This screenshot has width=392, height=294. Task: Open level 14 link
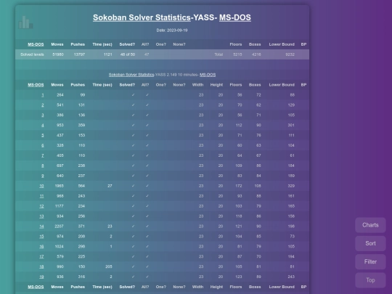(x=41, y=226)
